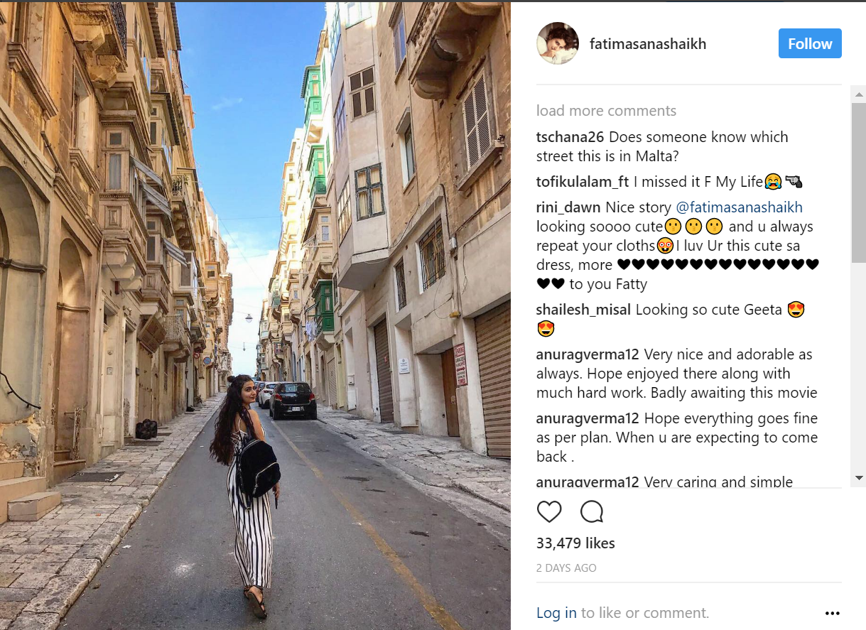Click the scrollbar up arrow
This screenshot has width=866, height=630.
pyautogui.click(x=859, y=94)
